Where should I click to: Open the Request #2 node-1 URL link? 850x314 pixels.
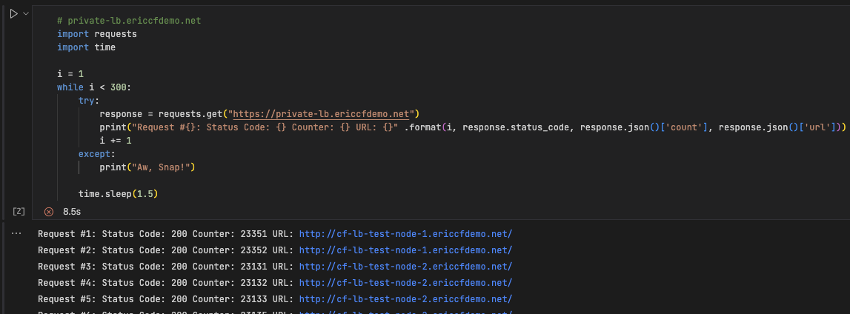click(x=405, y=250)
